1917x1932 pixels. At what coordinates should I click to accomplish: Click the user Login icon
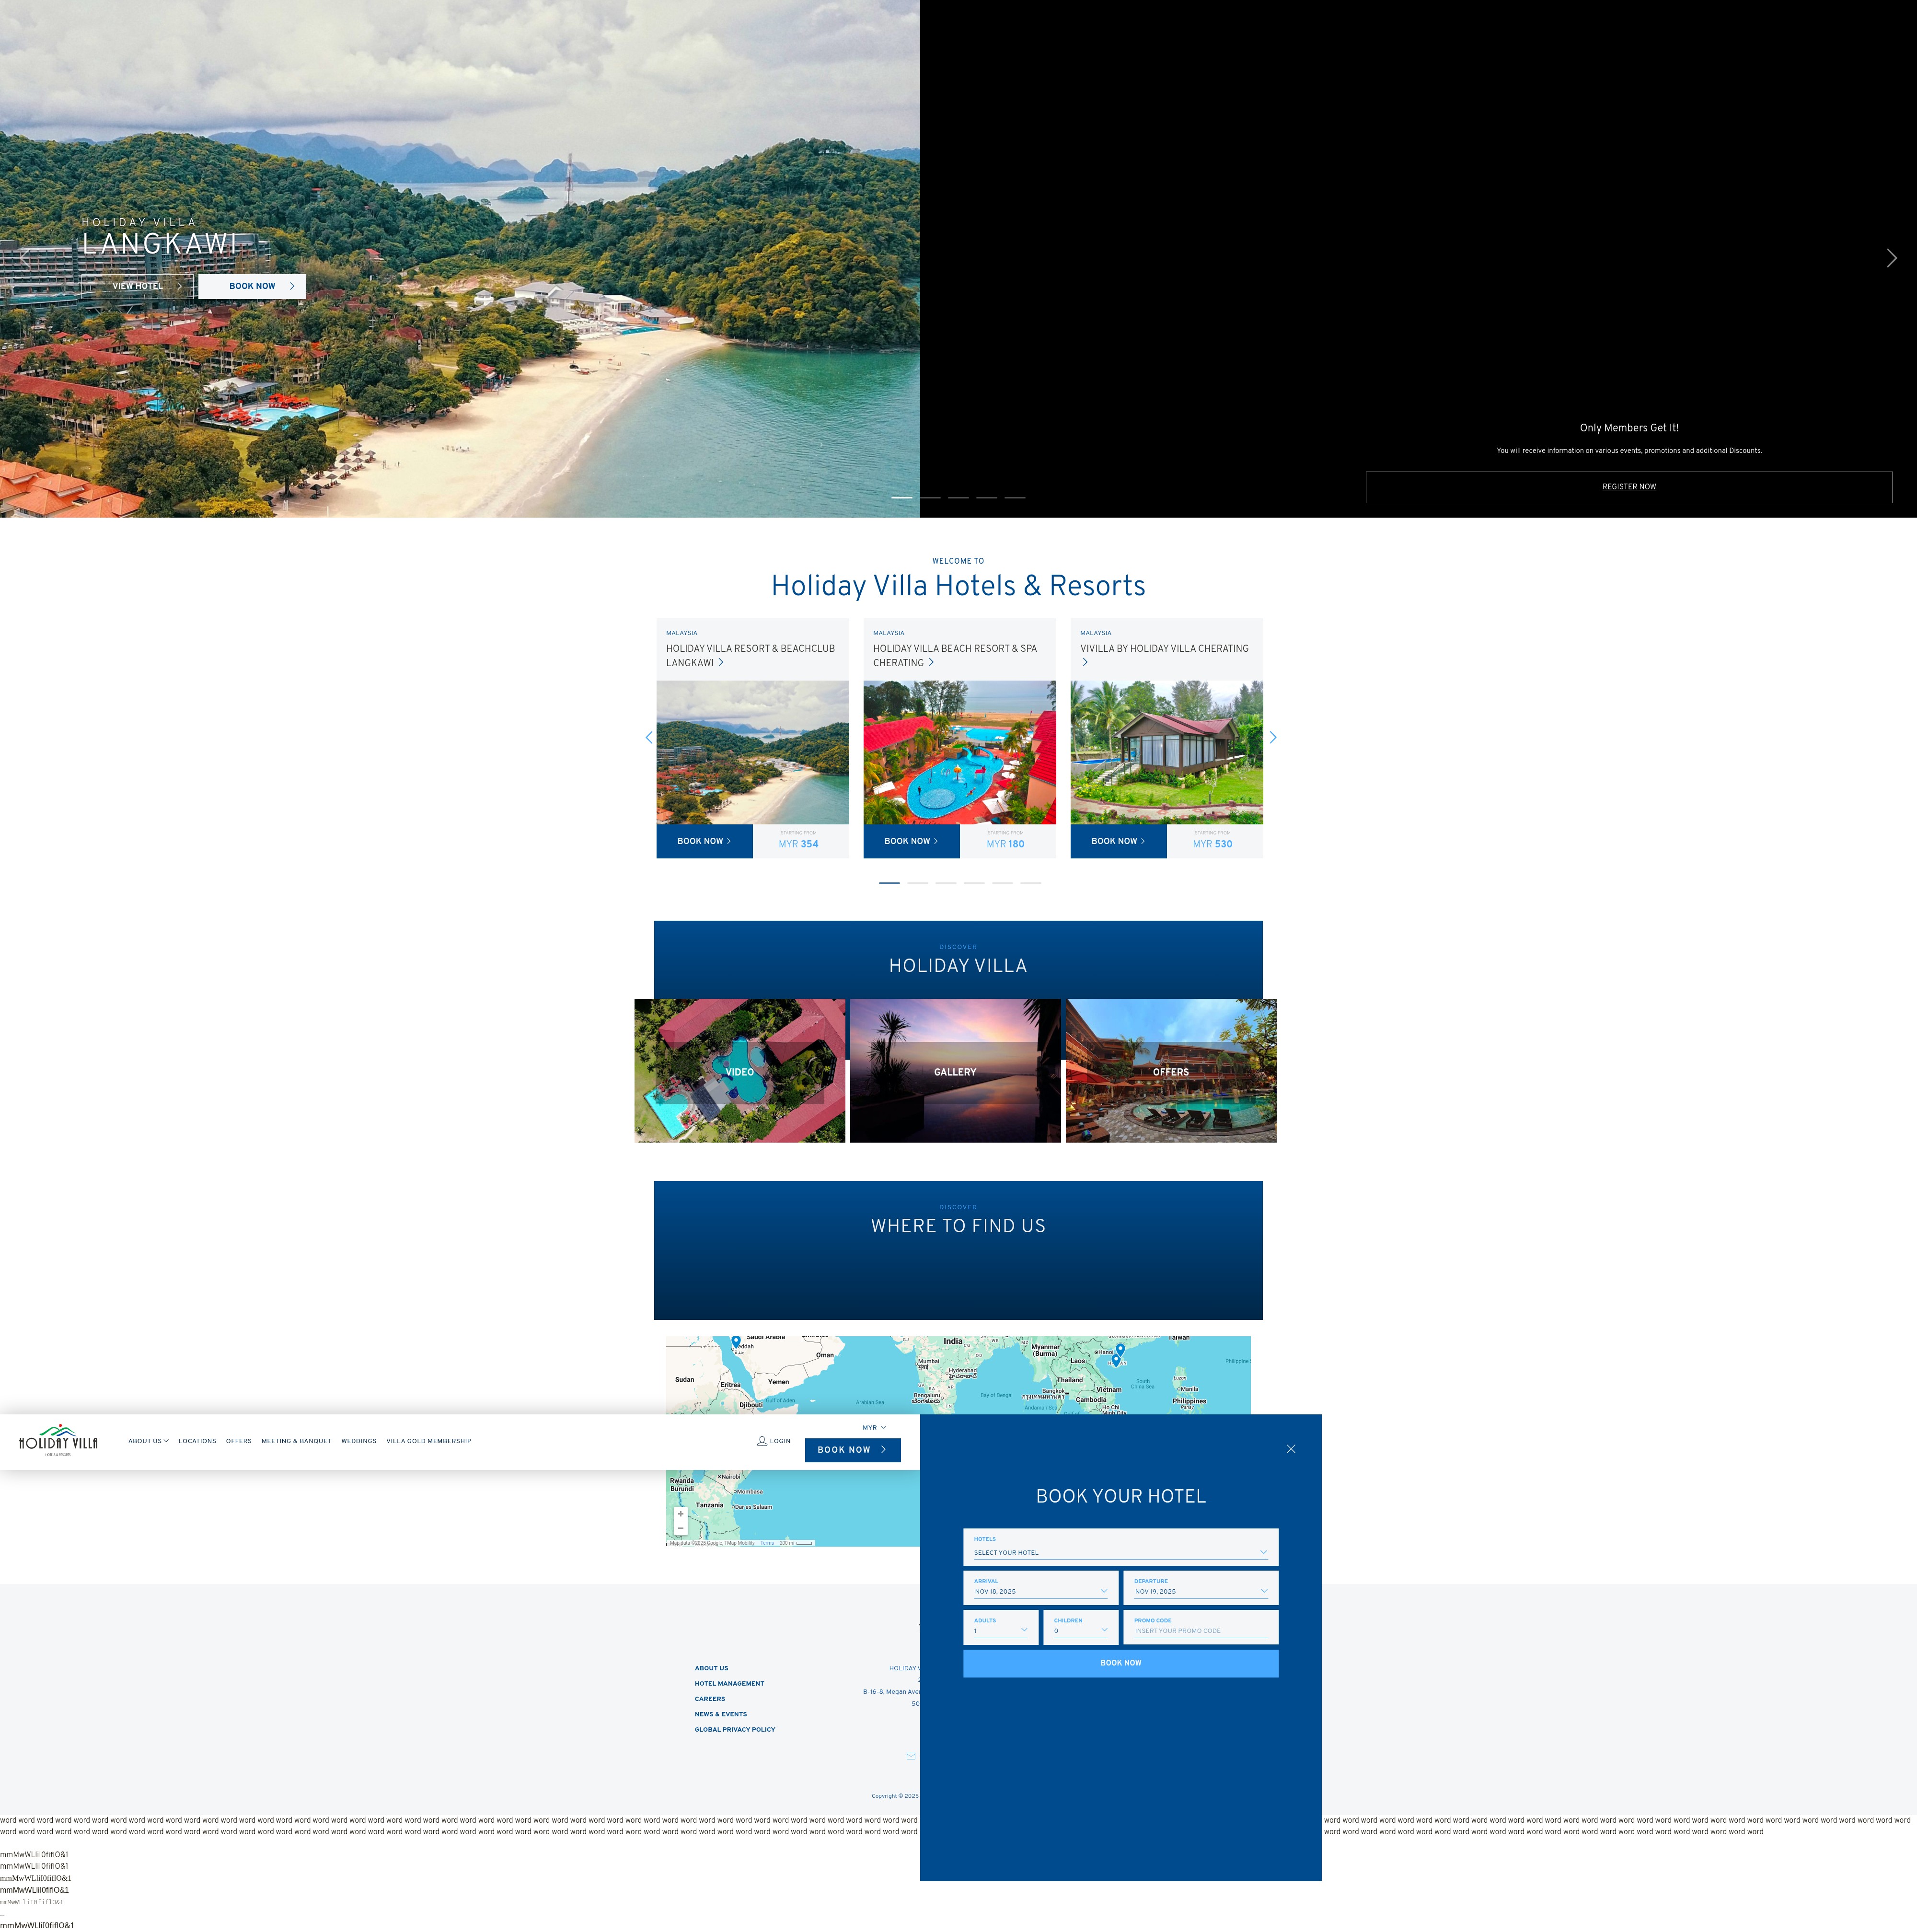point(761,1441)
